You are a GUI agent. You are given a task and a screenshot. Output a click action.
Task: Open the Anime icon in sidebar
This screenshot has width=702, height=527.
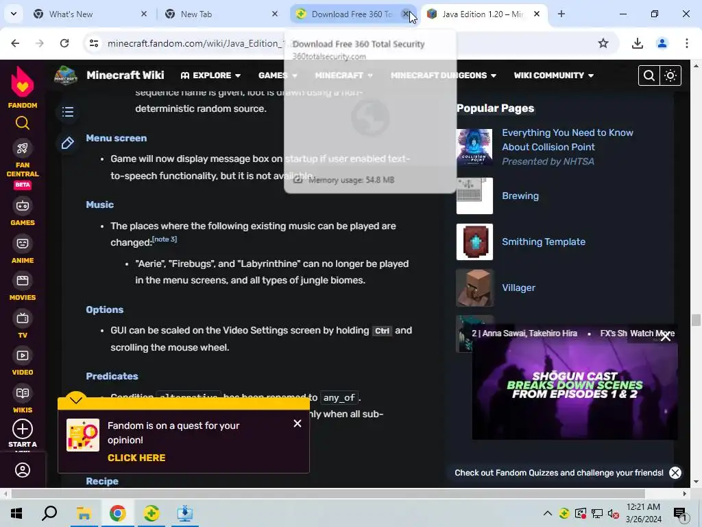(23, 244)
